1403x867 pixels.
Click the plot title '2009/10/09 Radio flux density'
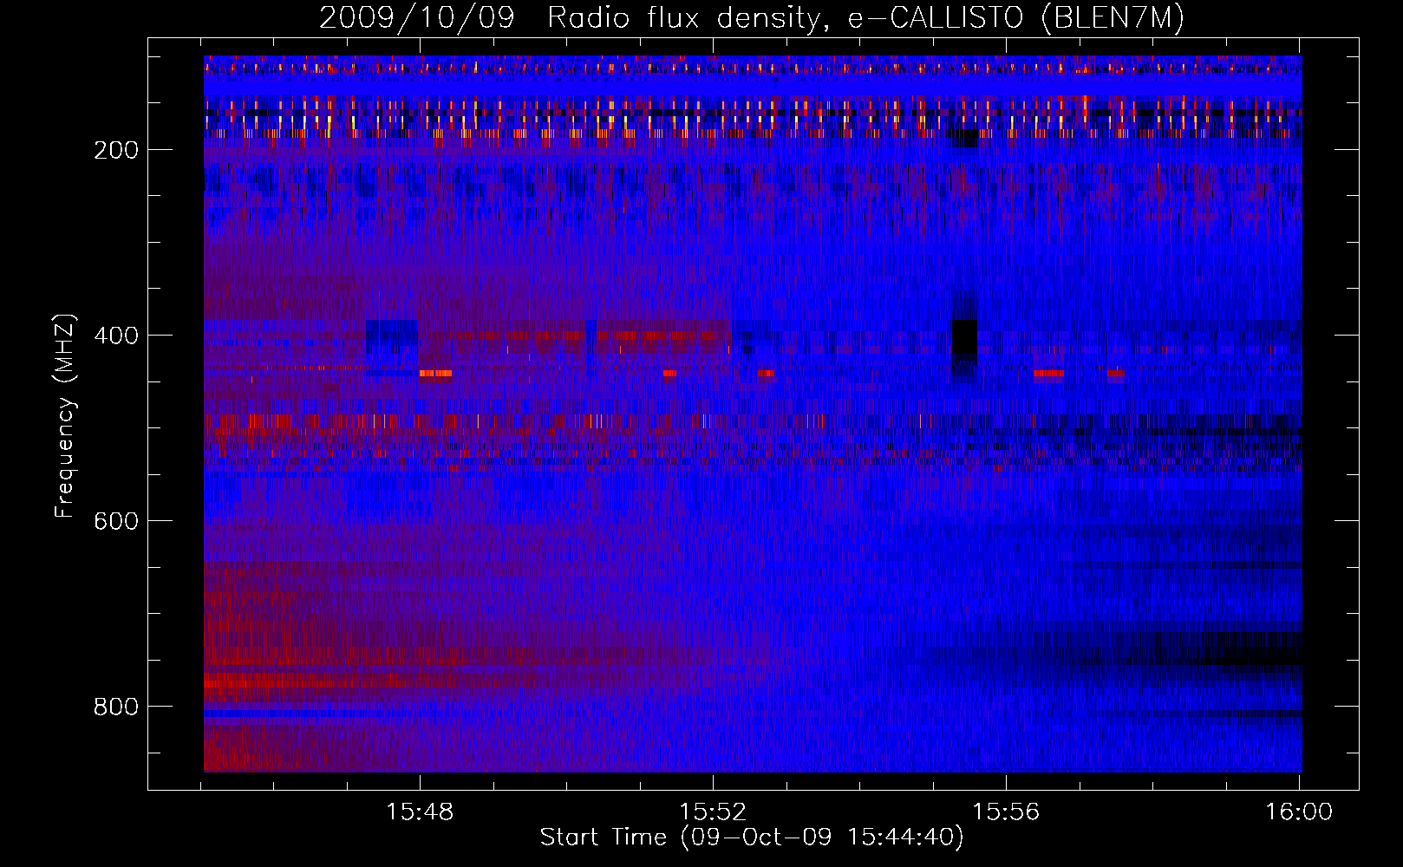752,17
